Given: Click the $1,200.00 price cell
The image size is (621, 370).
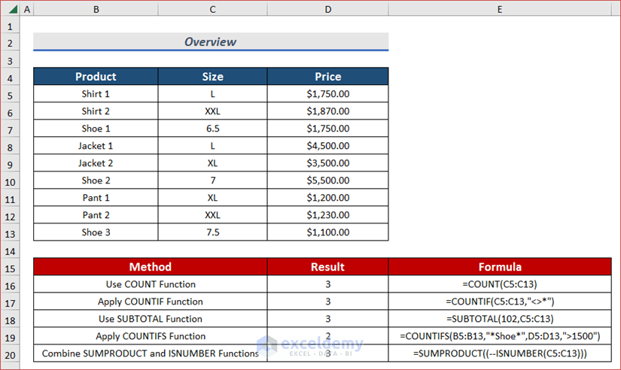Looking at the screenshot, I should (328, 198).
